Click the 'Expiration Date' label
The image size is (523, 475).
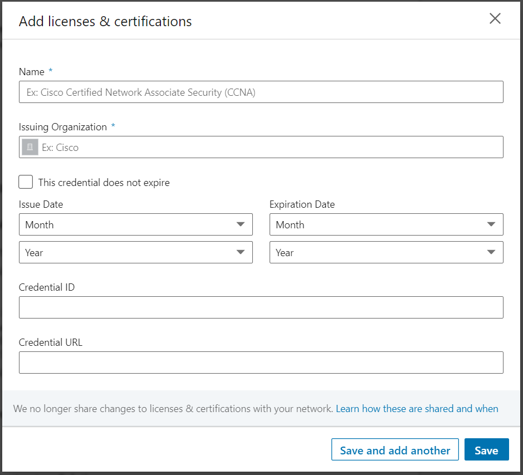click(302, 204)
